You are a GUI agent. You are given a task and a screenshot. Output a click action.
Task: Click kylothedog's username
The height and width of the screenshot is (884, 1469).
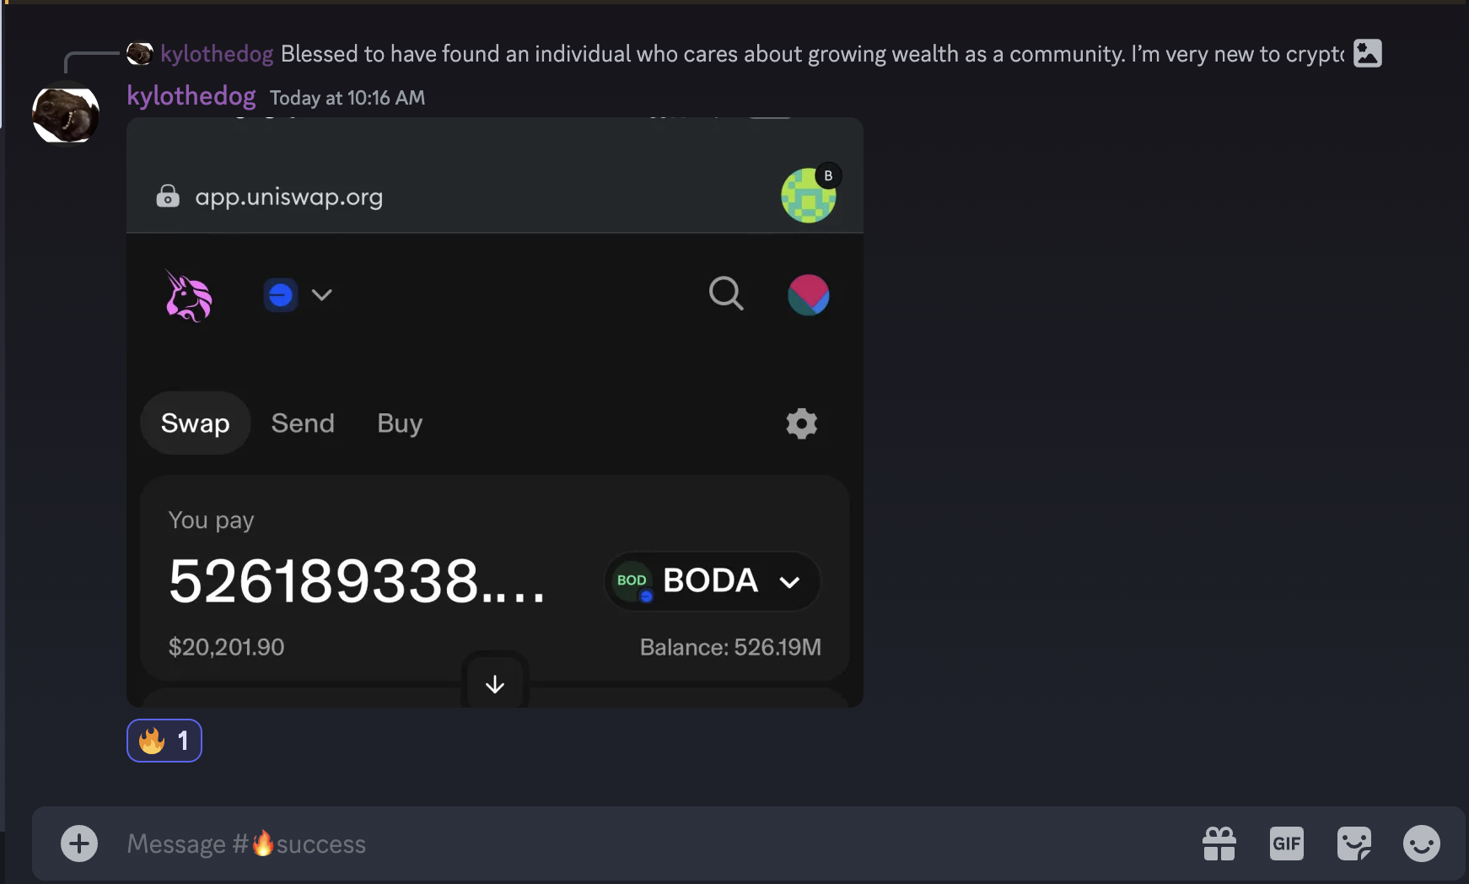(191, 95)
